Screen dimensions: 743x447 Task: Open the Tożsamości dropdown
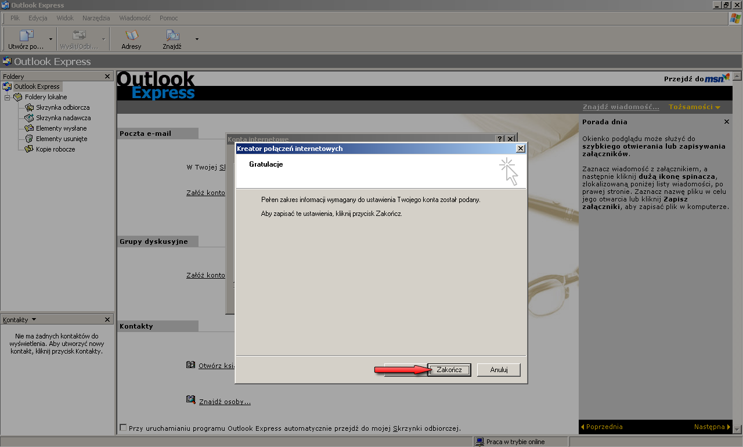pos(694,107)
